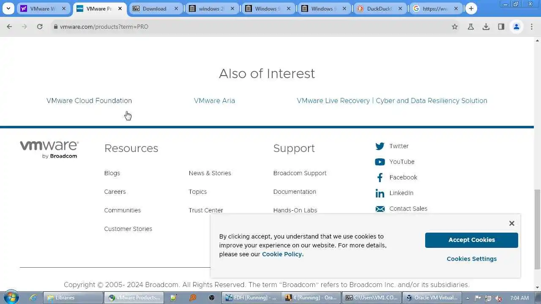Open Documentation link
The image size is (541, 304).
[x=295, y=192]
